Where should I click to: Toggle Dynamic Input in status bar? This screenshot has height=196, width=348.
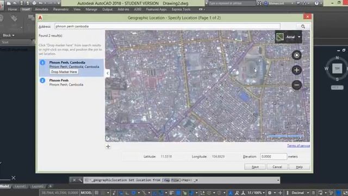[x=121, y=193]
